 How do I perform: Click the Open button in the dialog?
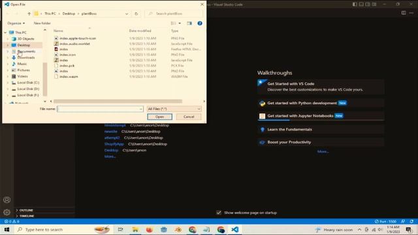click(x=159, y=117)
